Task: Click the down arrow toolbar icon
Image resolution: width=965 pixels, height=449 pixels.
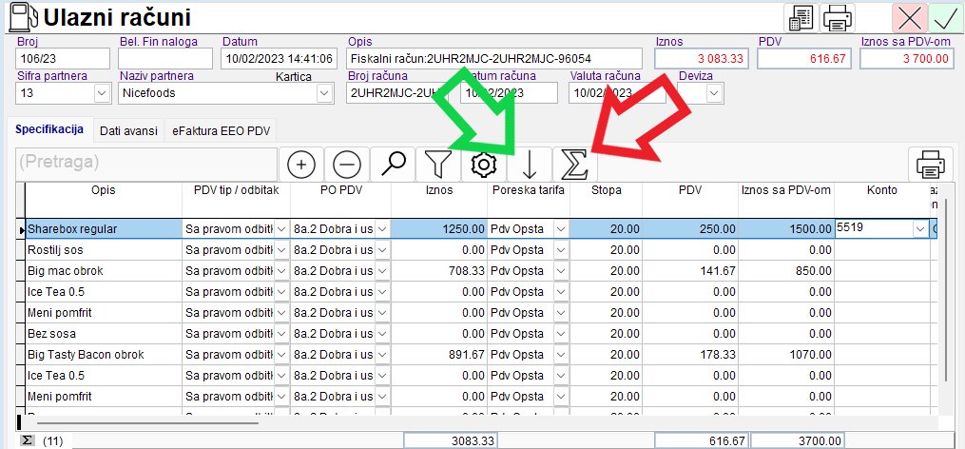Action: point(530,165)
